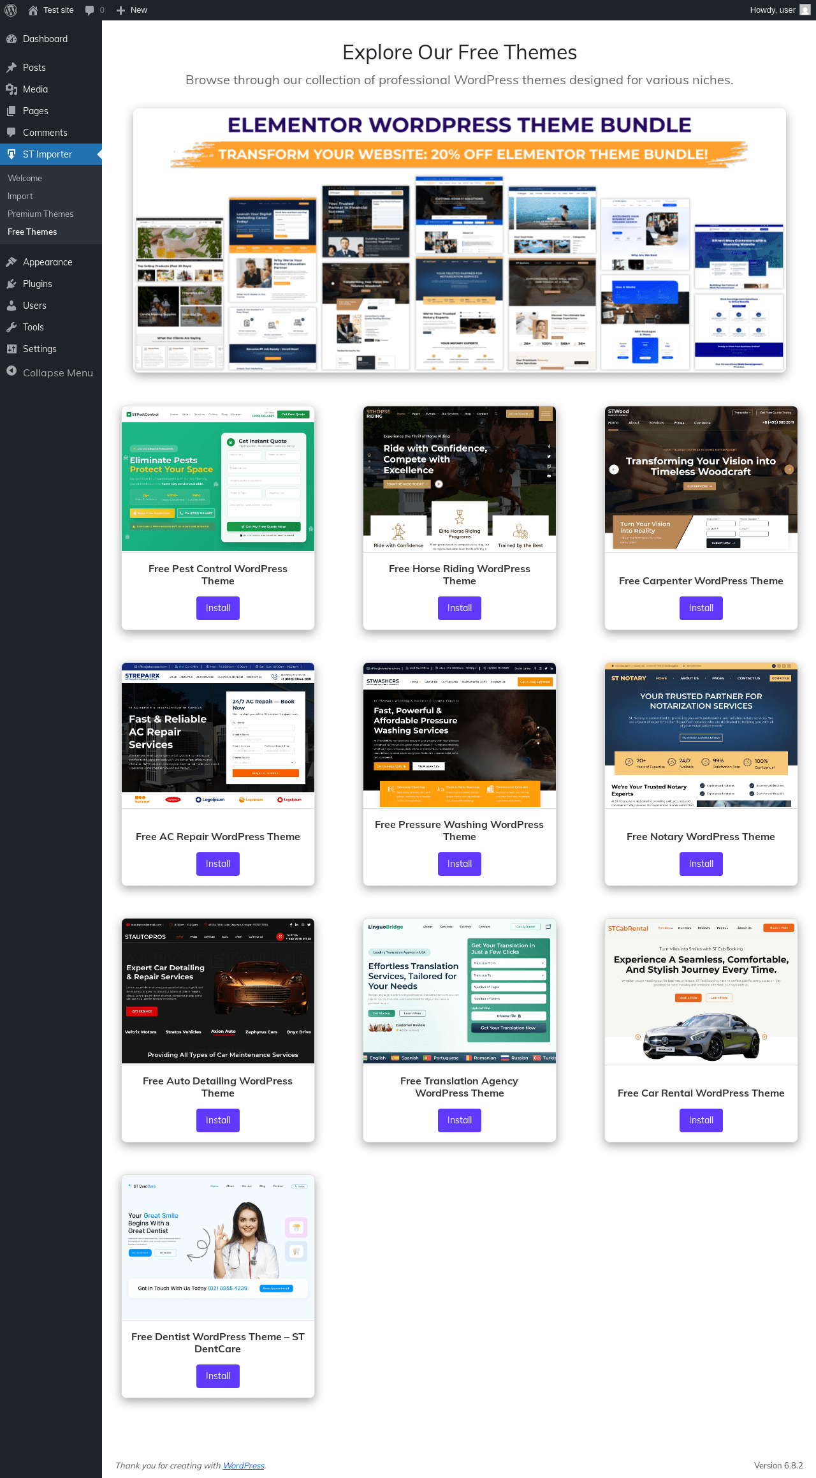Click the Settings sliders icon
Screen dimensions: 816x1478
pos(11,349)
